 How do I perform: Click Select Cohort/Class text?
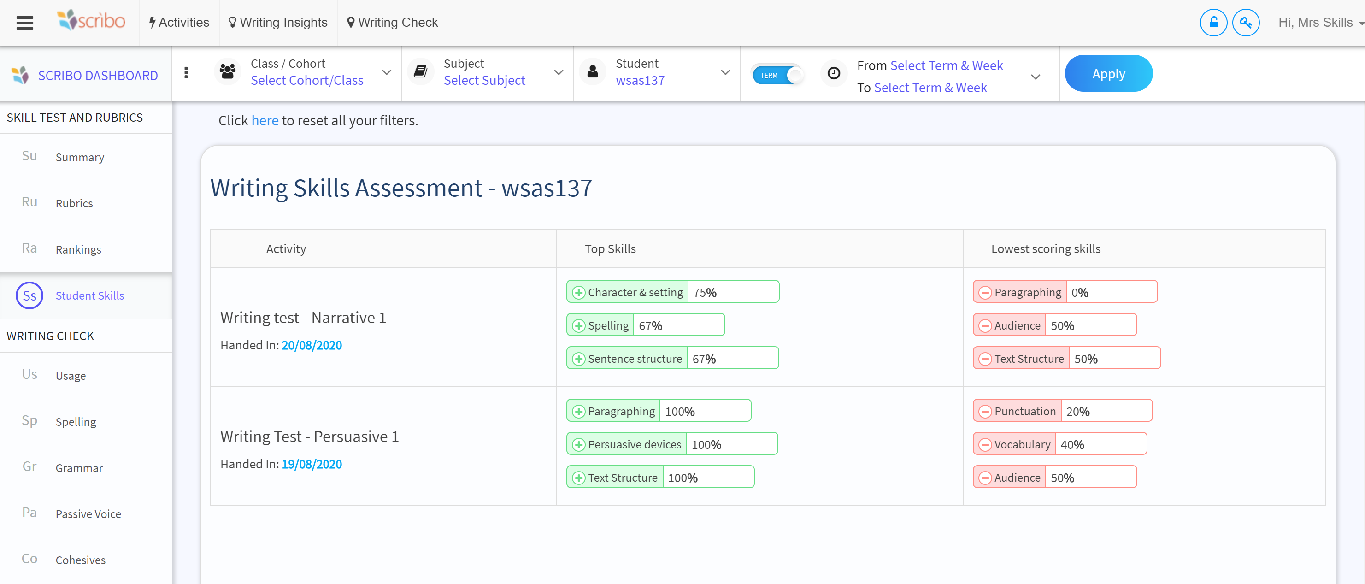(x=307, y=80)
